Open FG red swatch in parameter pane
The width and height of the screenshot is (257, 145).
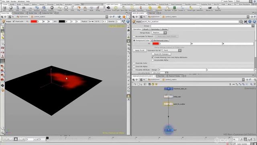click(x=155, y=43)
